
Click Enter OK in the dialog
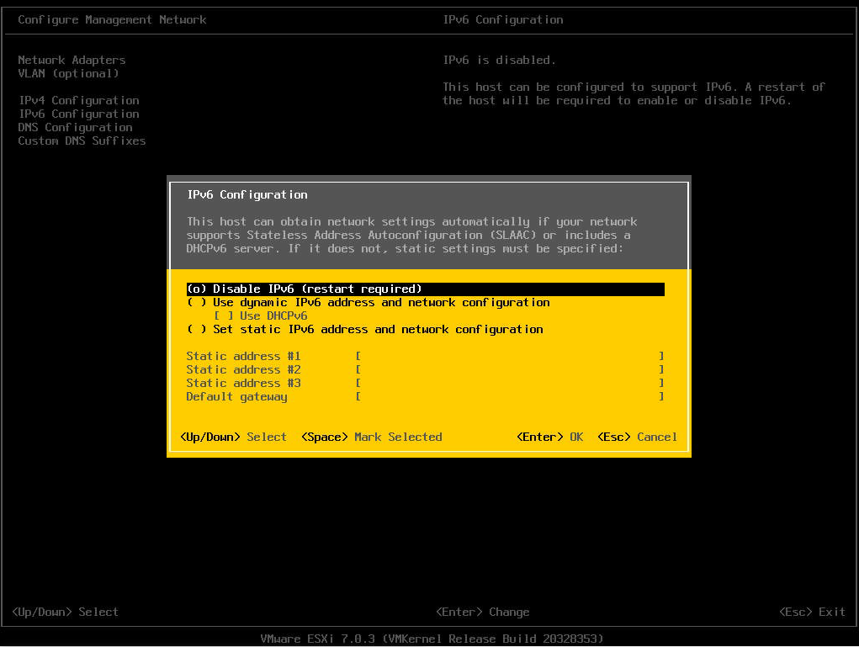click(x=550, y=438)
